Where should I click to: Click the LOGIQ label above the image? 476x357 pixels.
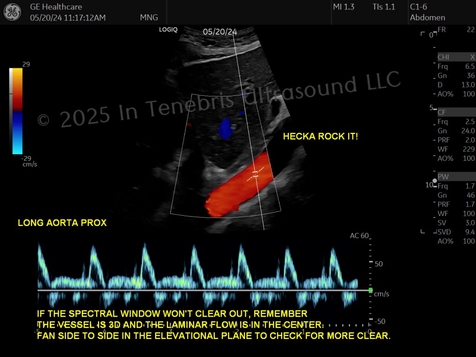click(168, 29)
